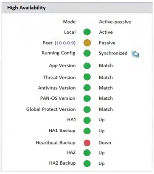Click the green Local status indicator
Viewport: 154px width, 174px height.
(87, 32)
